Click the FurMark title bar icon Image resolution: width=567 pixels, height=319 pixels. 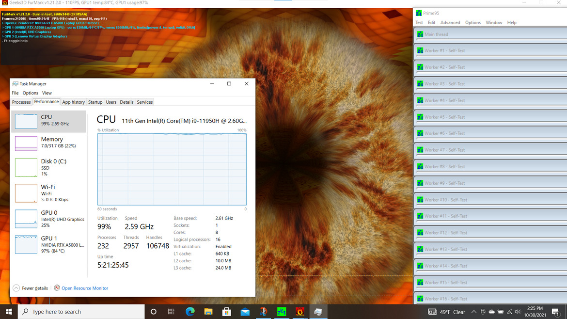click(x=5, y=3)
